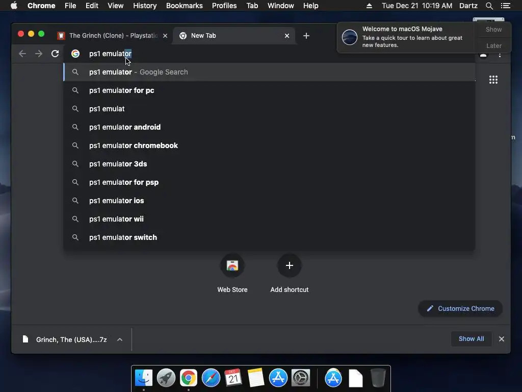Click the date and time in menu bar
The image size is (522, 392).
(417, 6)
